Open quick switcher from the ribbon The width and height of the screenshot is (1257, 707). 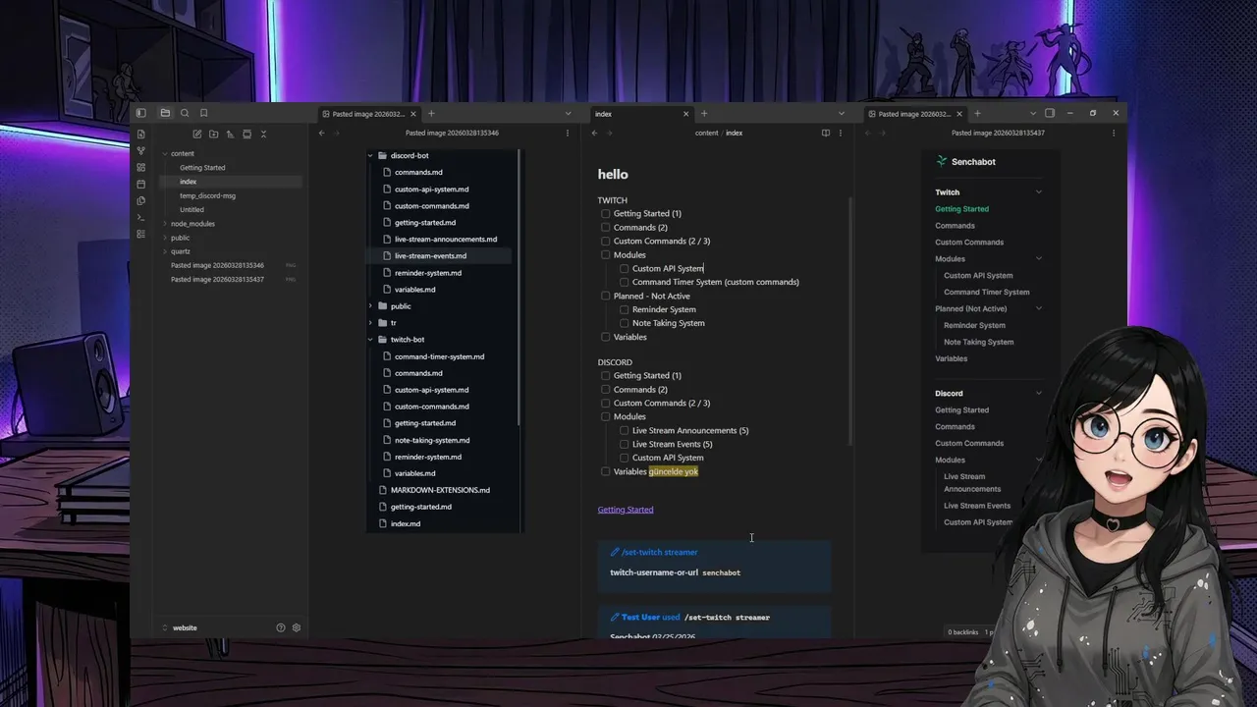click(141, 135)
